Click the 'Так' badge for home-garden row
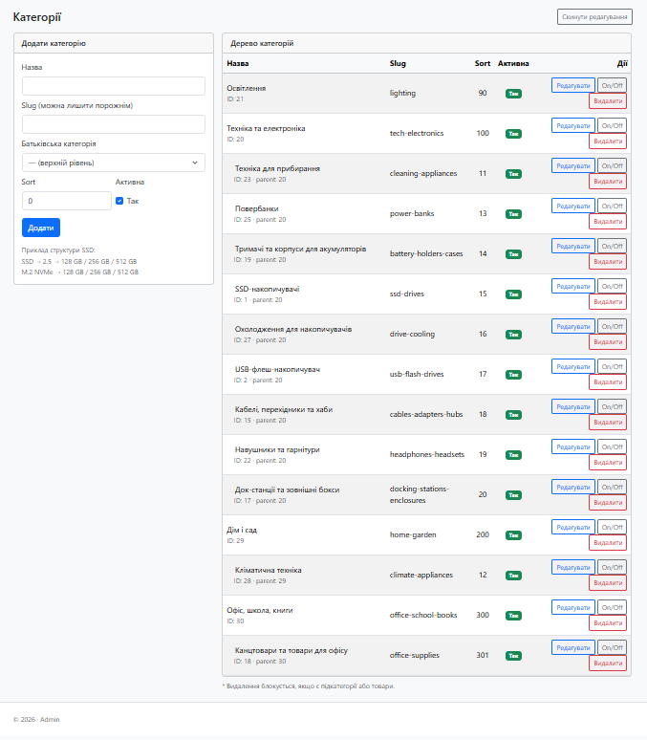This screenshot has width=647, height=740. 513,535
